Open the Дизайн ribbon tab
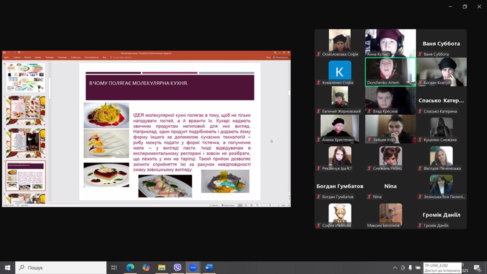This screenshot has height=274, width=487. click(38, 57)
